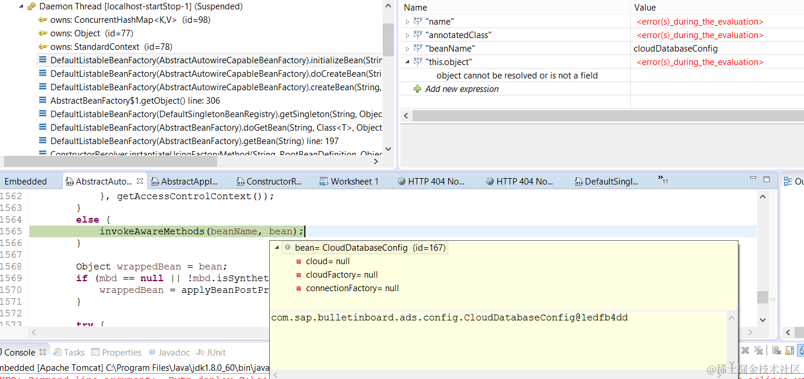This screenshot has width=804, height=379.
Task: Close the AbstractAuto... editor tab
Action: coord(140,182)
